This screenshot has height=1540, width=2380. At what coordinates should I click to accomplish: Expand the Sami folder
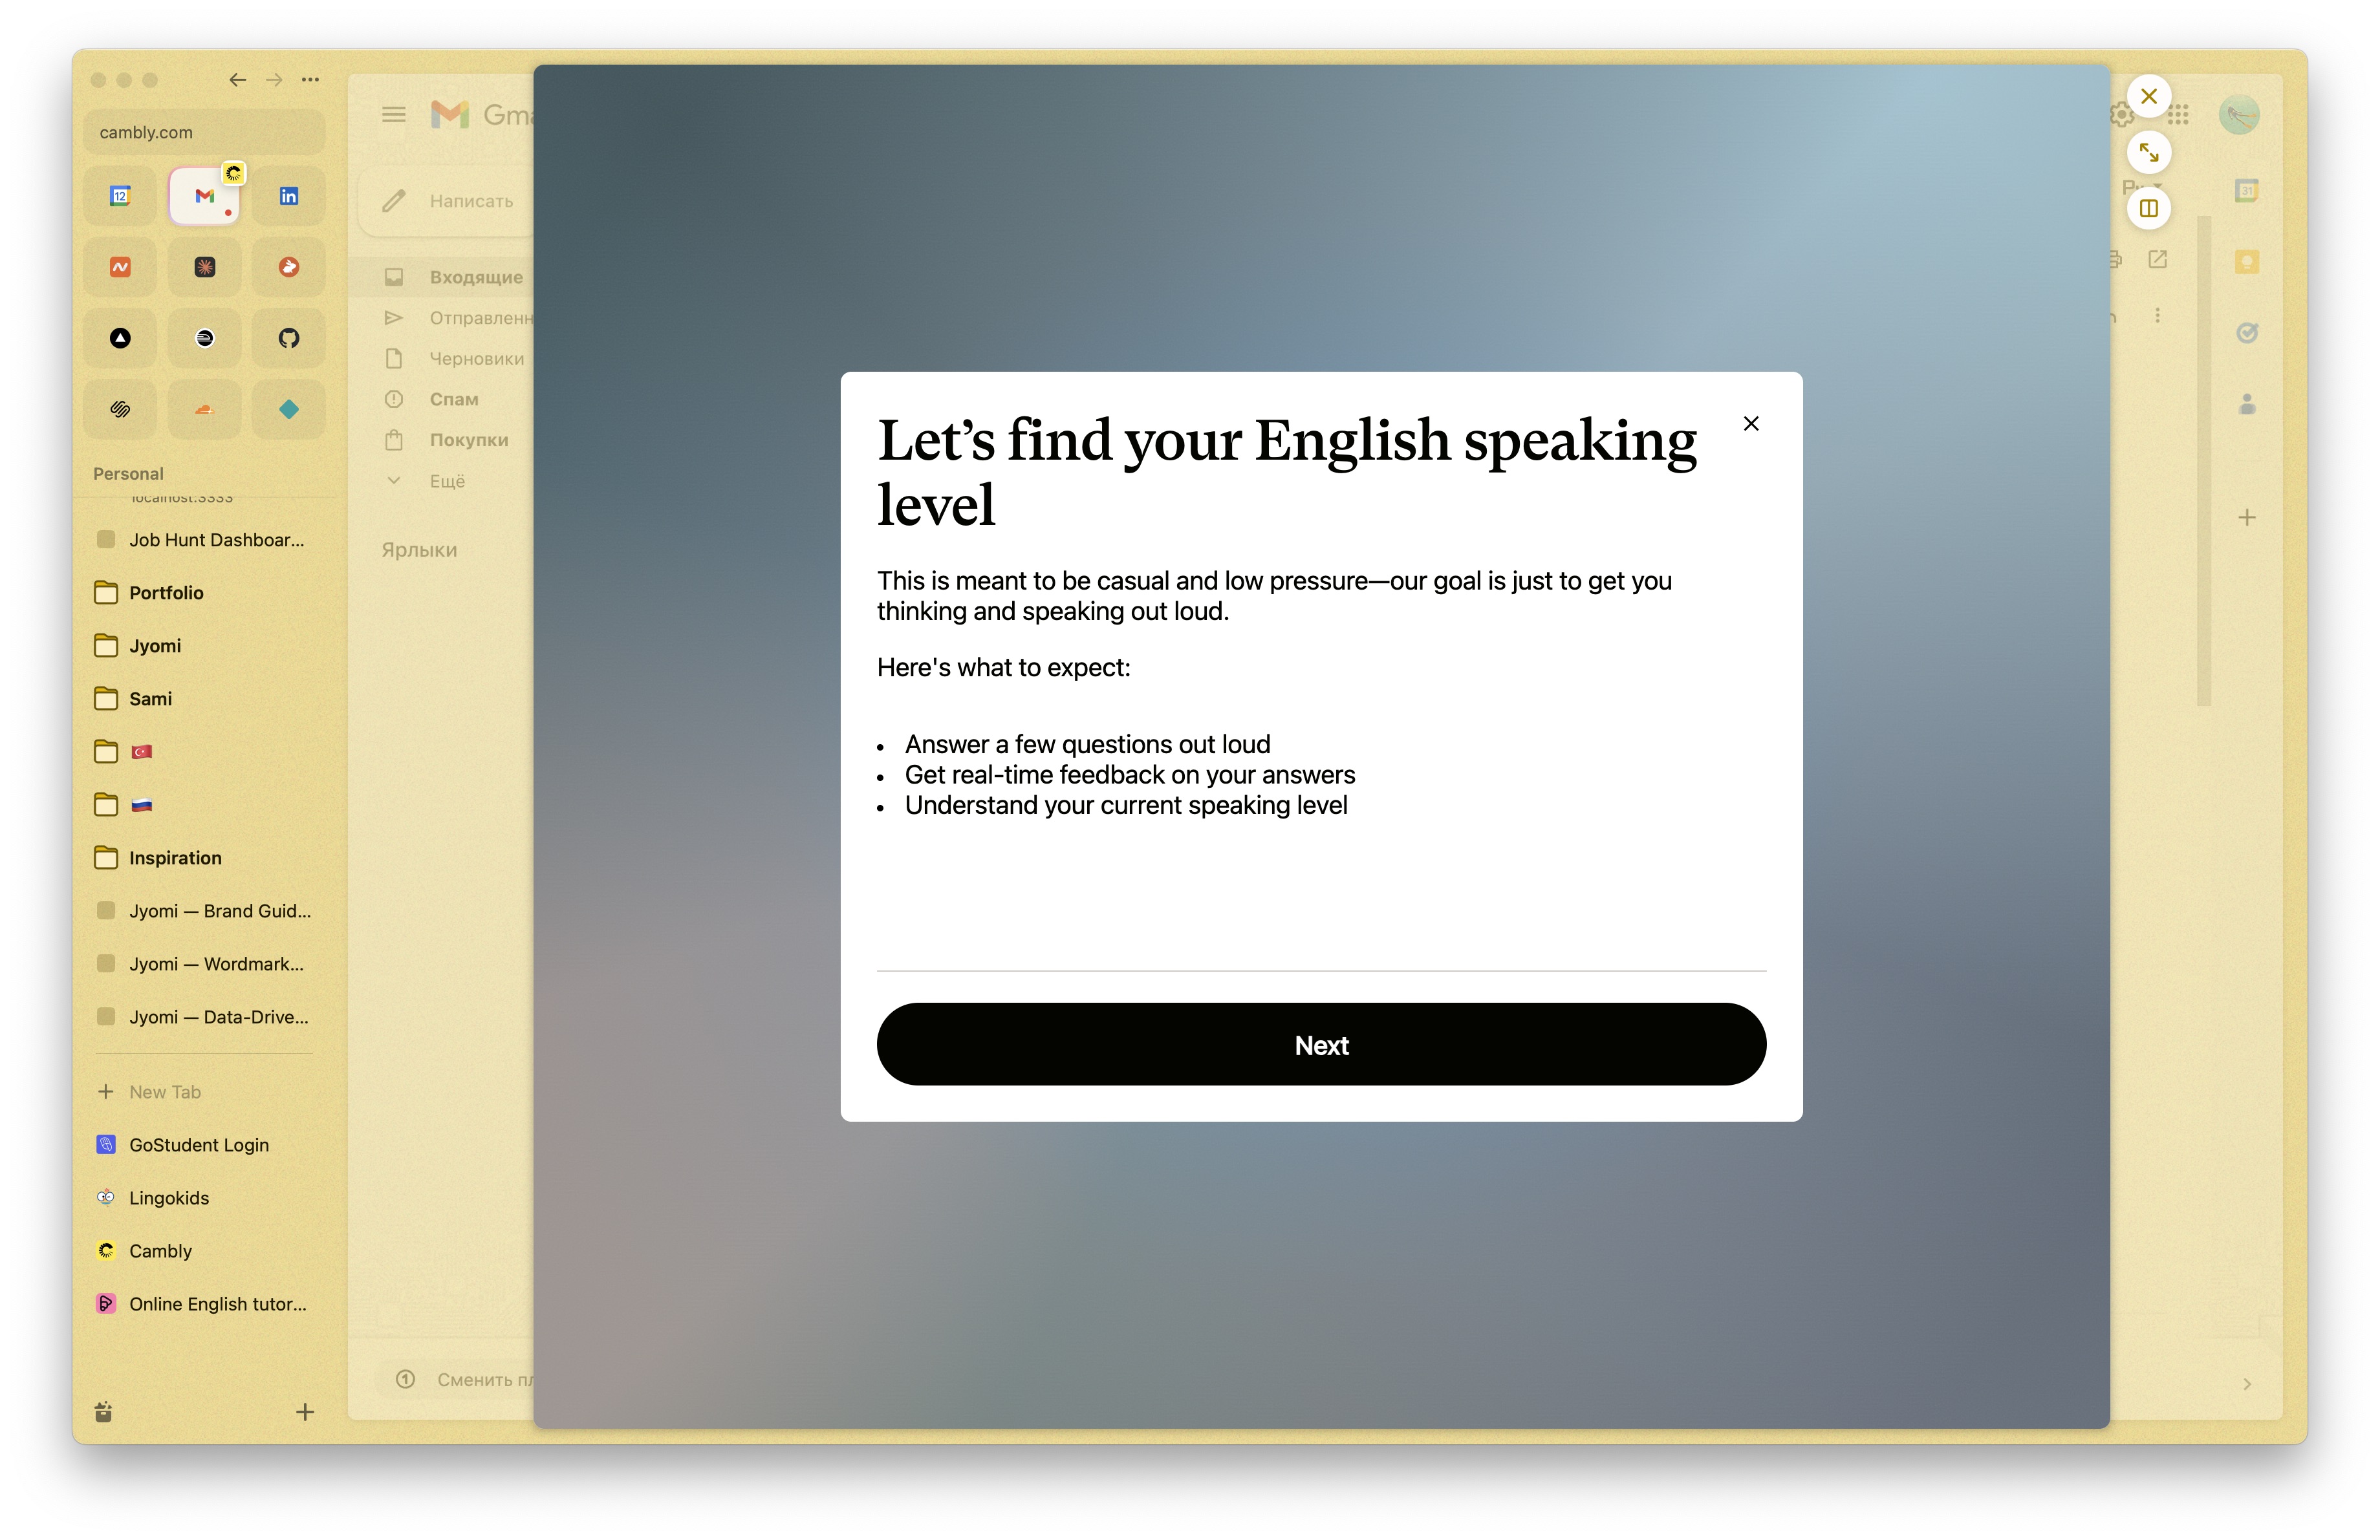tap(150, 698)
